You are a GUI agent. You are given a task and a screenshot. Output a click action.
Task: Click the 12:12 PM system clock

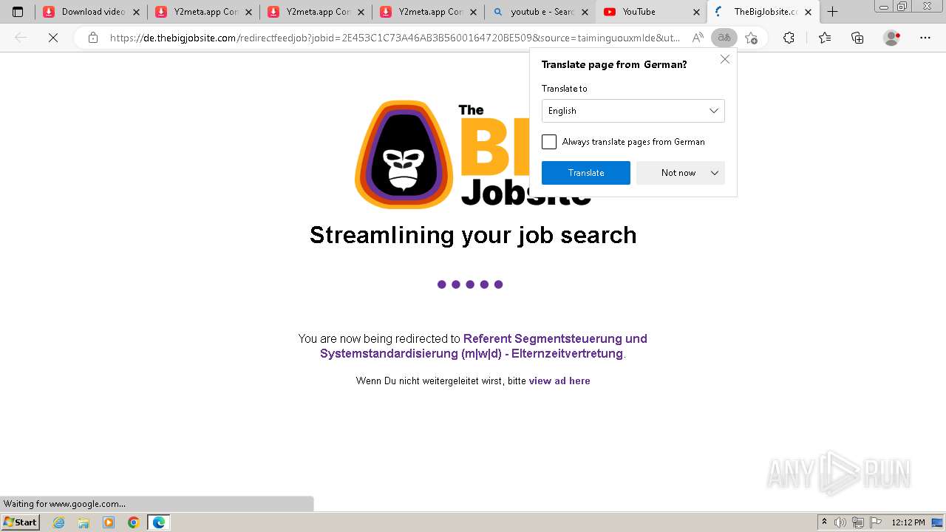pyautogui.click(x=908, y=522)
